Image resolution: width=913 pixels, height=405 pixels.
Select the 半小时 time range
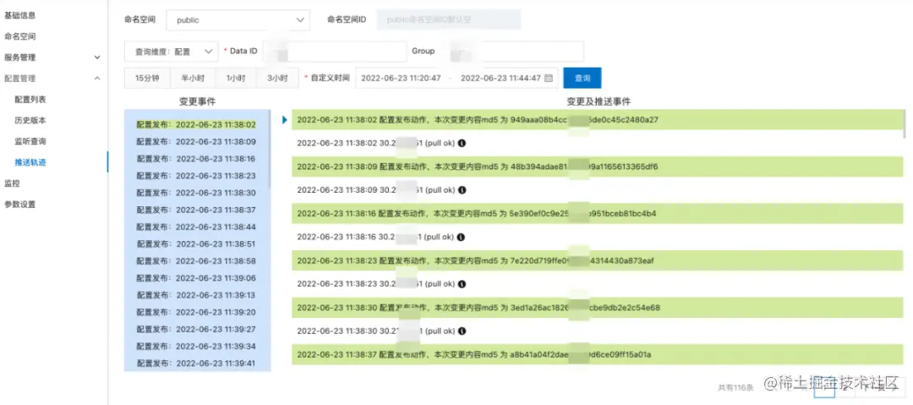[192, 78]
